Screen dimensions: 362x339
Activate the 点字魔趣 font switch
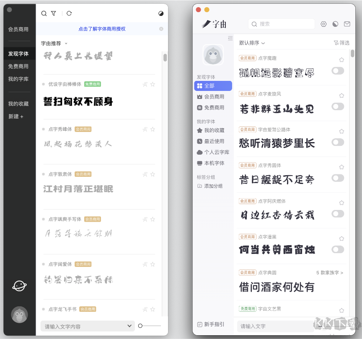click(338, 71)
